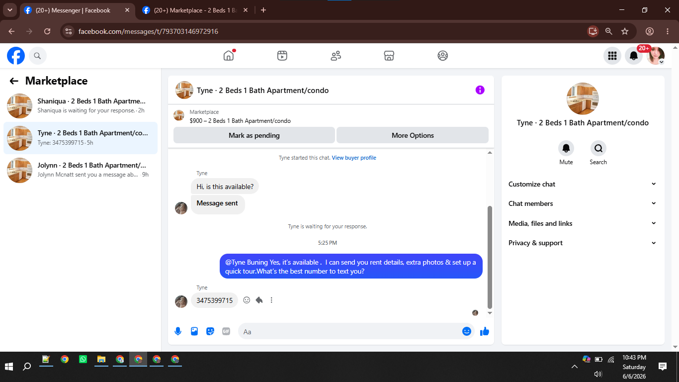Image resolution: width=679 pixels, height=382 pixels.
Task: Click the Mark as pending button
Action: (254, 135)
